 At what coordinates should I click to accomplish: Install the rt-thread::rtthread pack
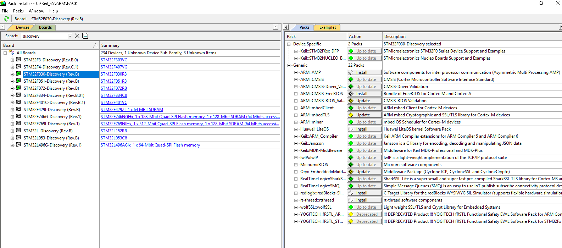tap(364, 200)
